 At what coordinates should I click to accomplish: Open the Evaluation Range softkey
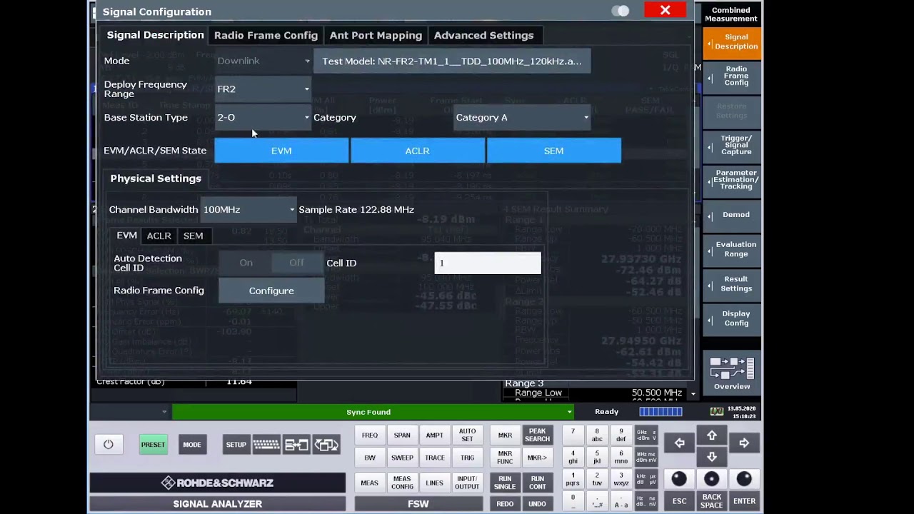(x=732, y=249)
